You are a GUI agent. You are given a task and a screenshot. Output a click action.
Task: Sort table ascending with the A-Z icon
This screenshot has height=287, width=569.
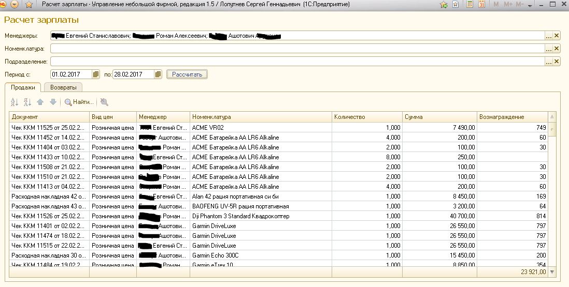pyautogui.click(x=15, y=102)
